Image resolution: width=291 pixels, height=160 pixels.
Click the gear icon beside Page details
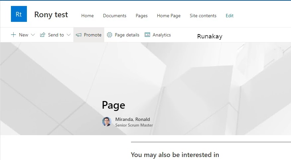(109, 35)
